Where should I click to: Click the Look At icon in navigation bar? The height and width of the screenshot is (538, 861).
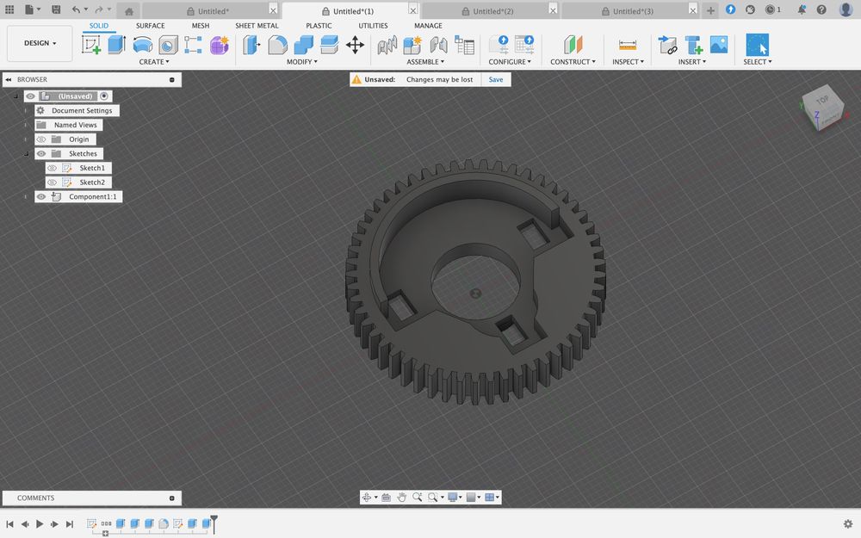click(x=386, y=497)
